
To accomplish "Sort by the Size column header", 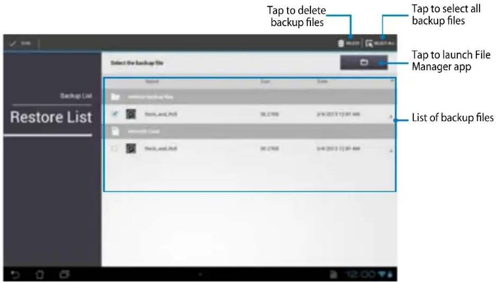I will click(265, 82).
